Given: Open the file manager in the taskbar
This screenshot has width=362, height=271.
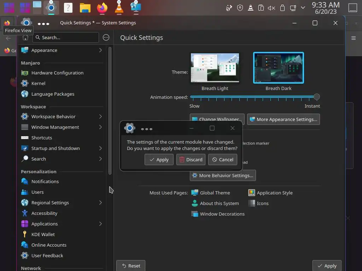Looking at the screenshot, I should pyautogui.click(x=85, y=8).
